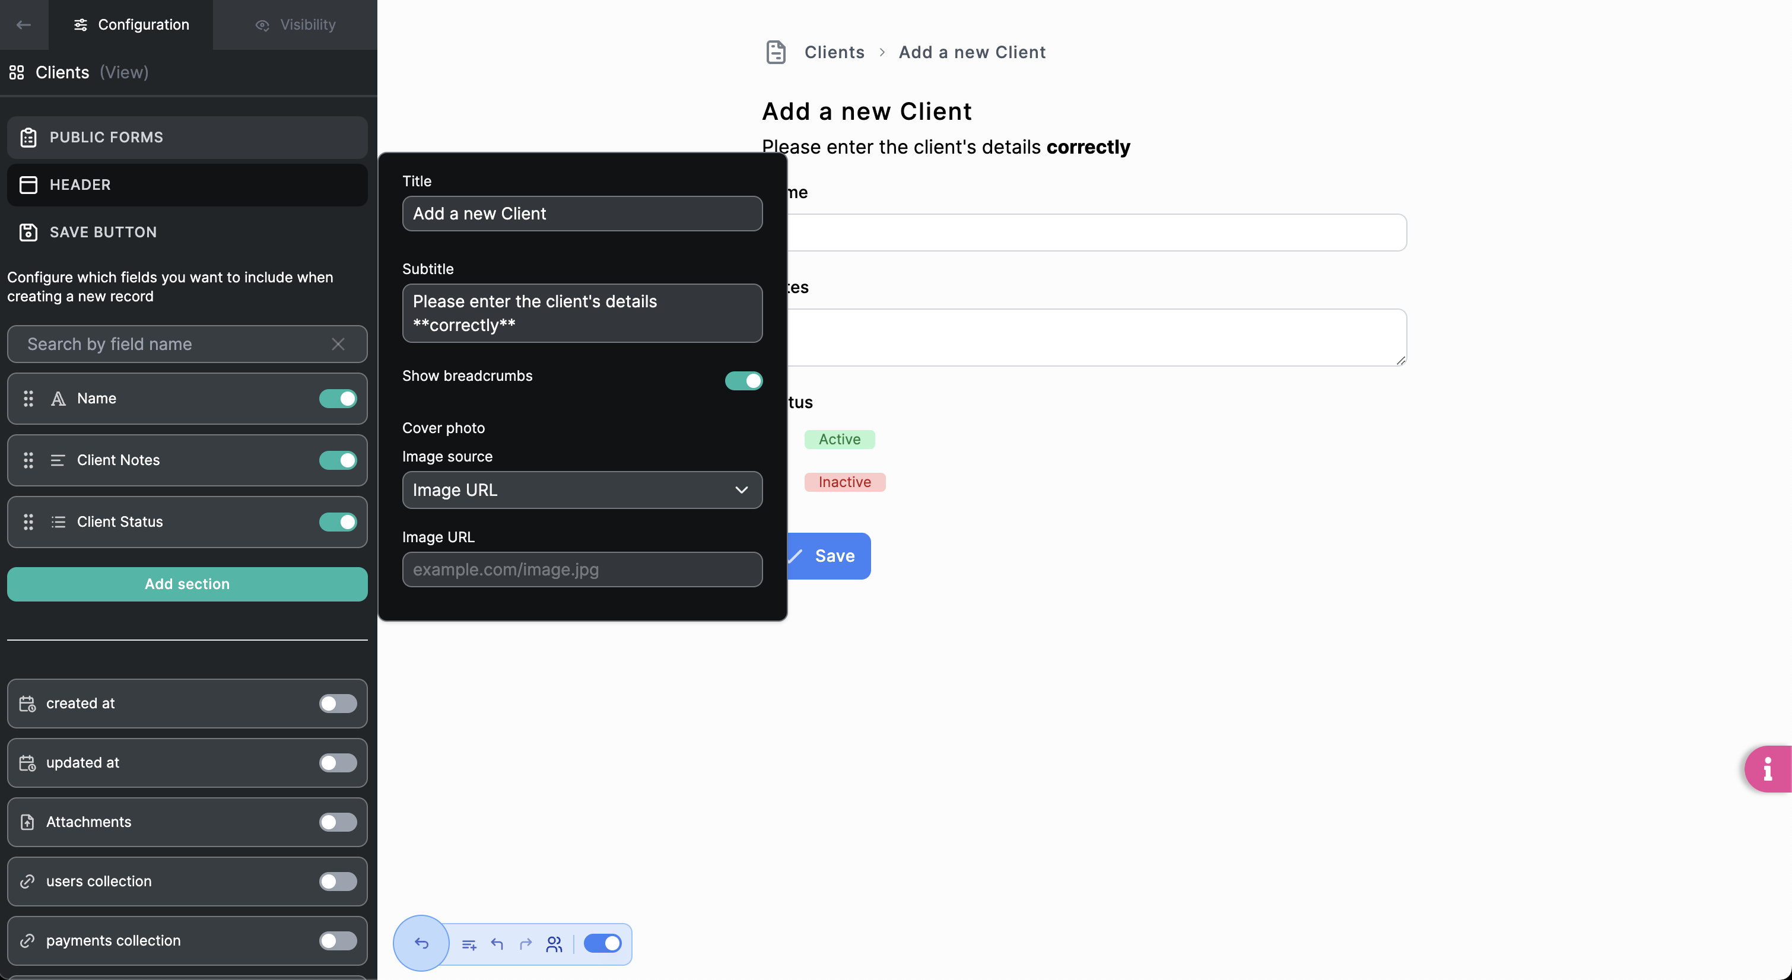The image size is (1792, 980).
Task: Disable the Name field toggle
Action: [338, 399]
